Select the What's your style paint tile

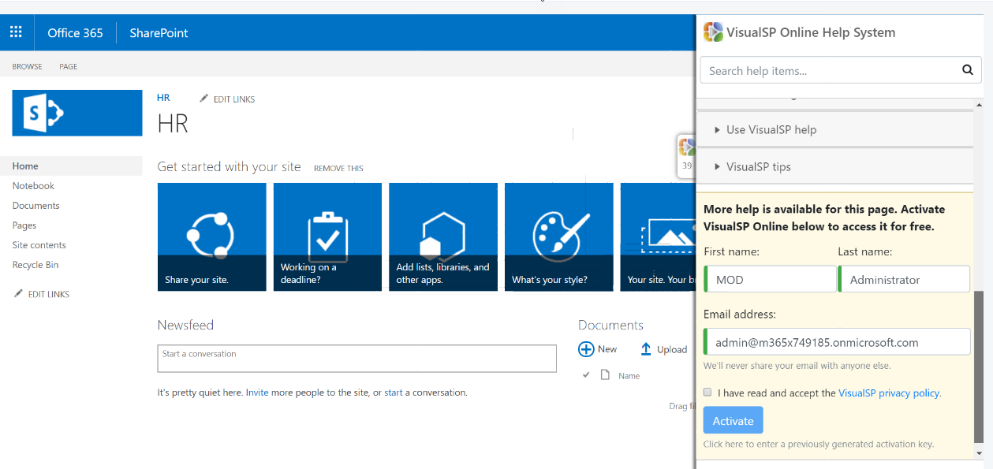tap(558, 236)
